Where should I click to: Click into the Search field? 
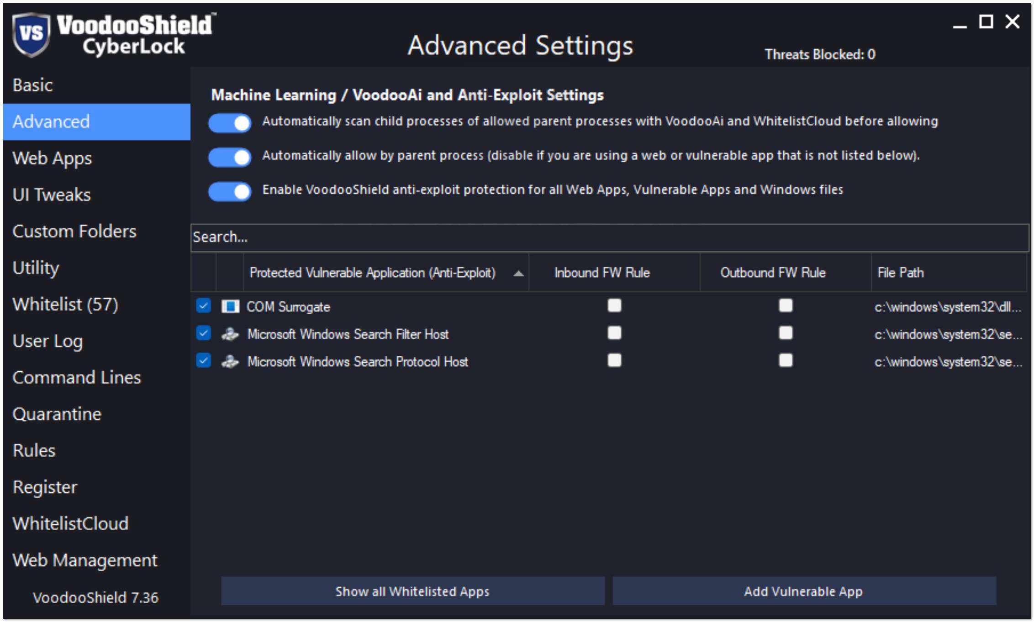pos(609,237)
